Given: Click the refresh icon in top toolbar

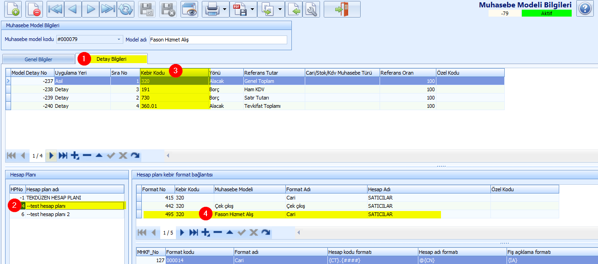Looking at the screenshot, I should click(125, 9).
